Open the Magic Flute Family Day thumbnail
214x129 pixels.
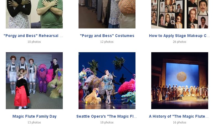click(34, 81)
